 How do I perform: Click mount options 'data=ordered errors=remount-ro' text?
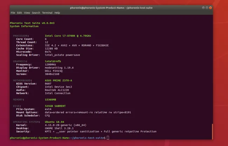69,113
